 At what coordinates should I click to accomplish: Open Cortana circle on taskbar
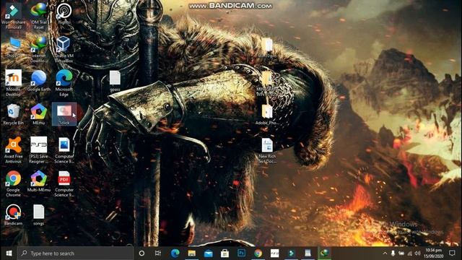click(141, 253)
